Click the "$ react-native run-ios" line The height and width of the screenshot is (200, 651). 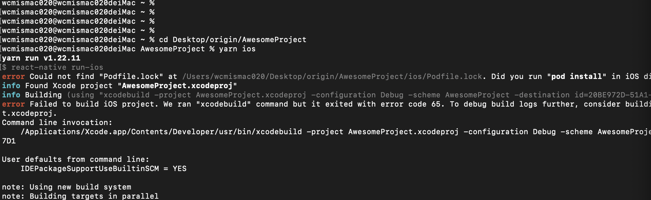[53, 67]
